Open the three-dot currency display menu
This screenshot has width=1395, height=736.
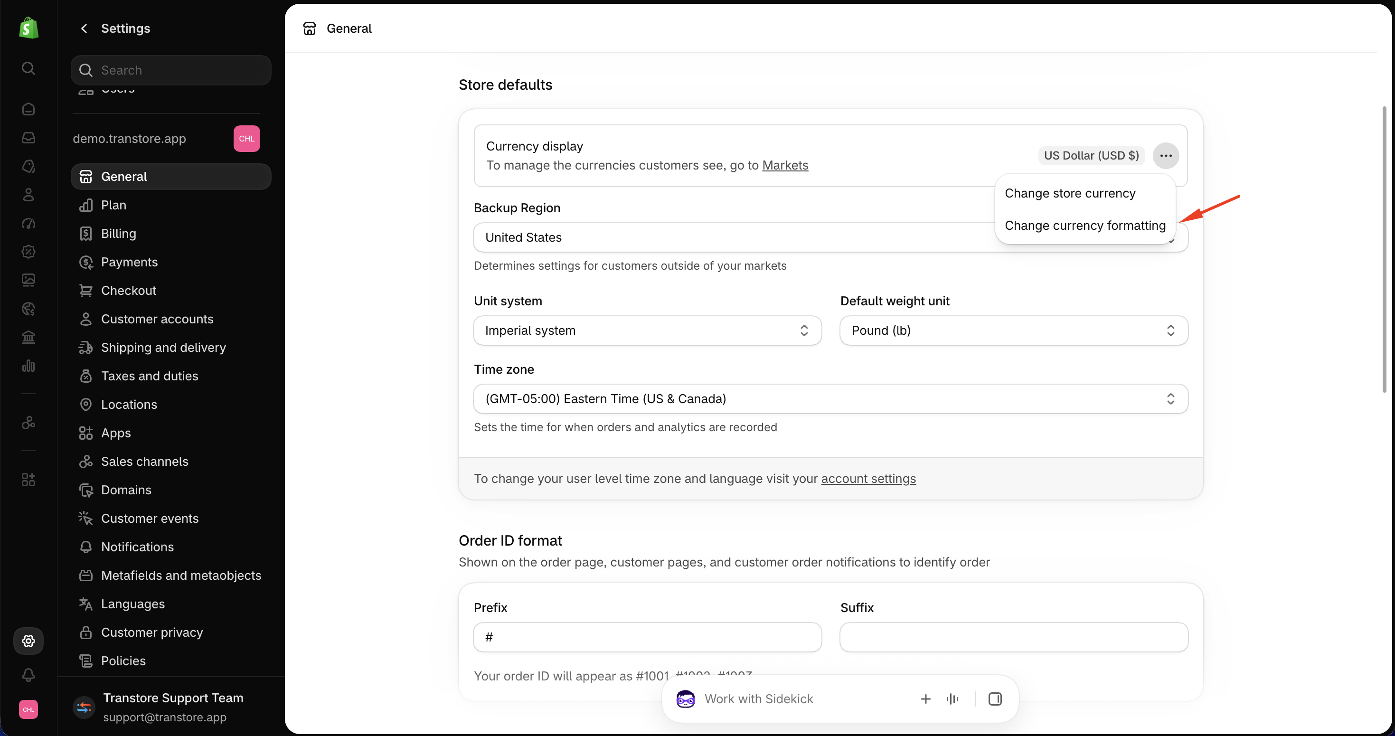tap(1165, 155)
